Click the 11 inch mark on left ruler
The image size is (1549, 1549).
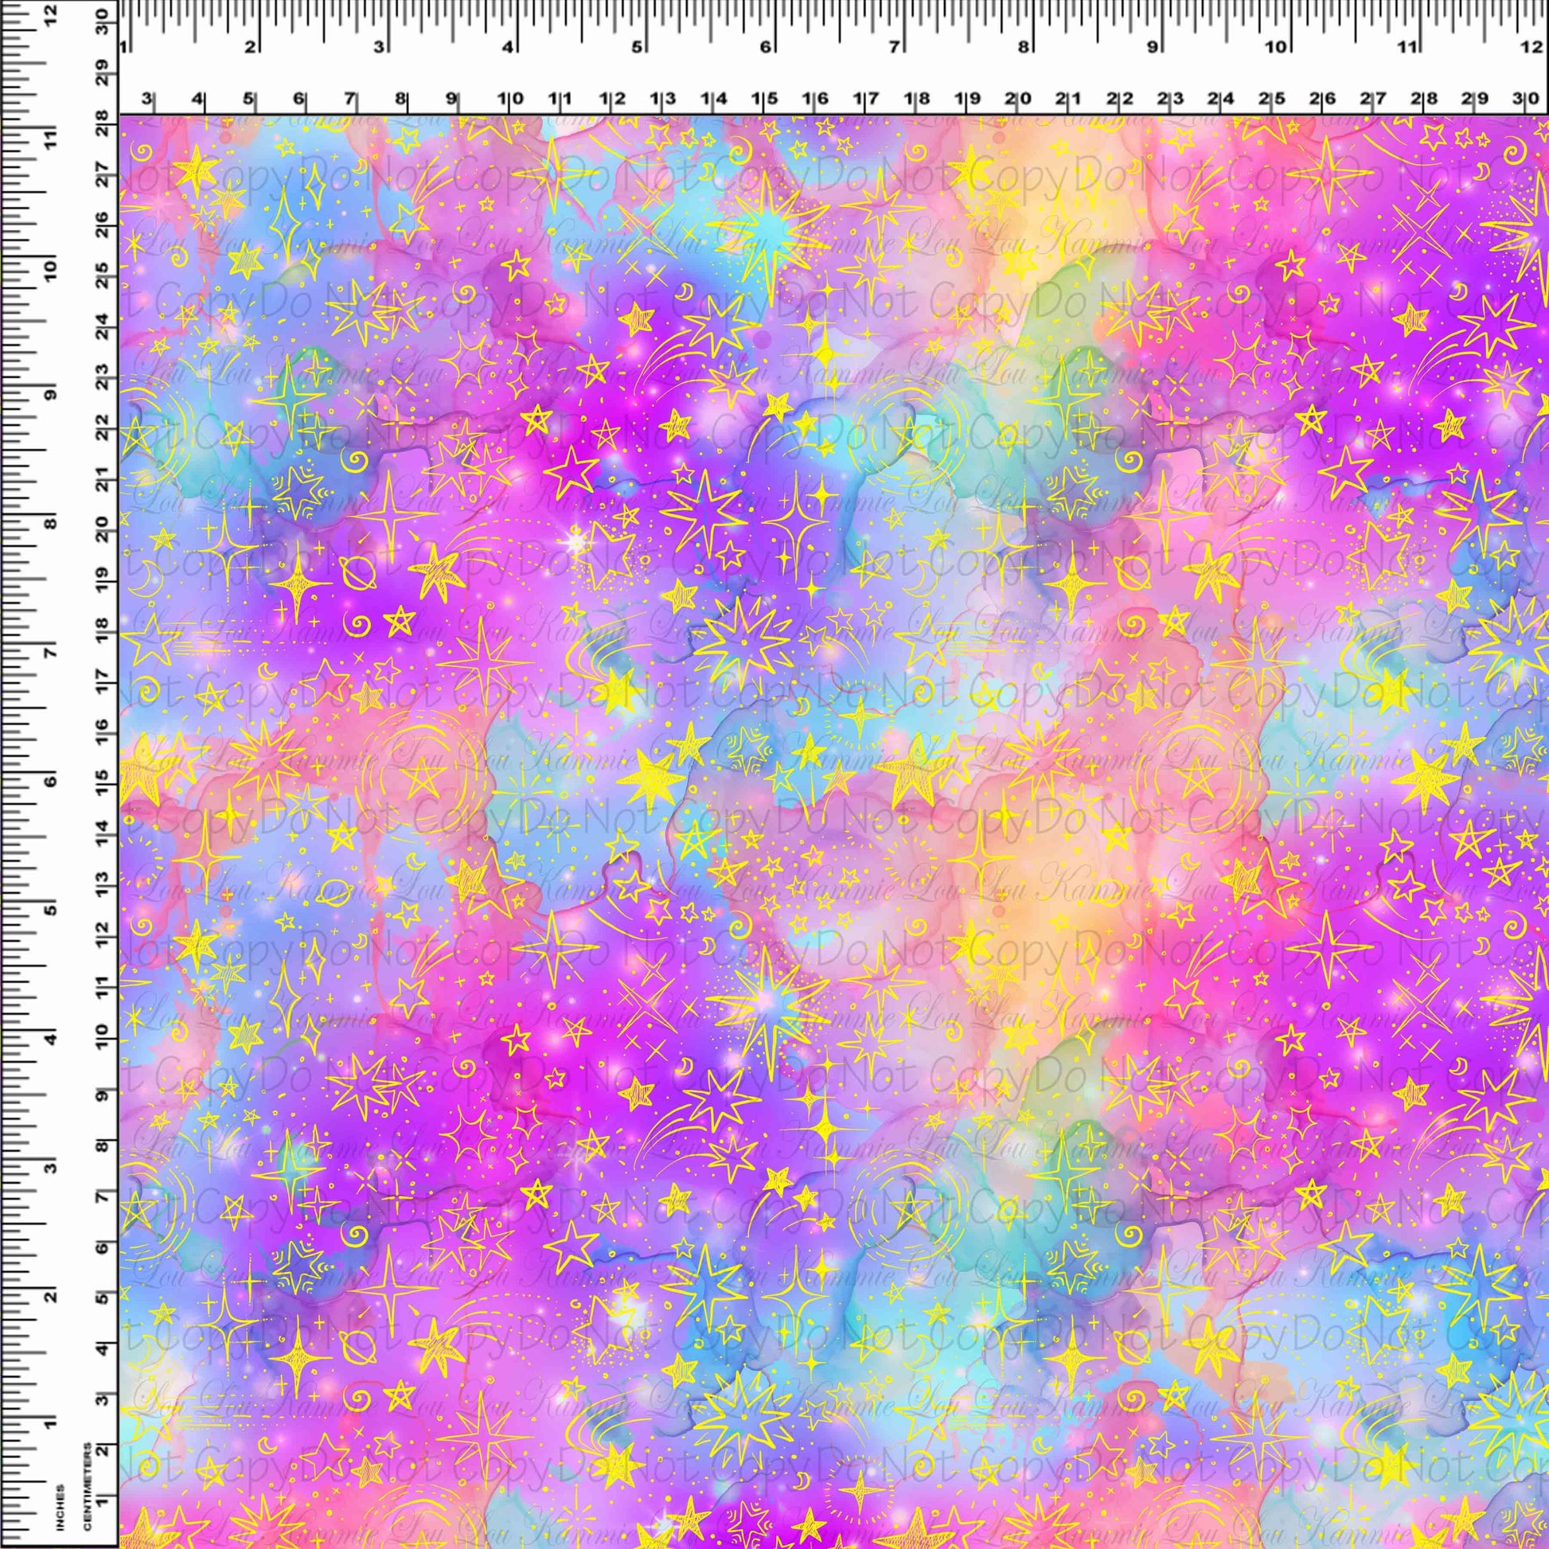tap(49, 138)
